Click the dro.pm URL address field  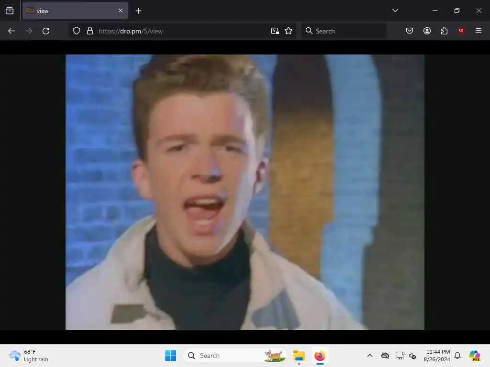click(x=181, y=31)
